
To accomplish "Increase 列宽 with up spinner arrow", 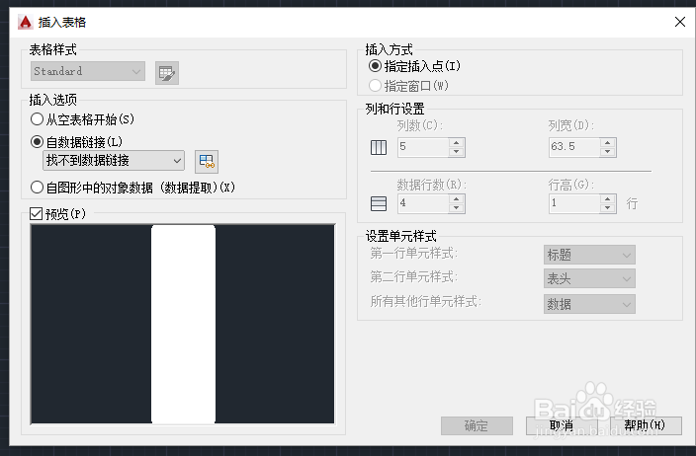I will (608, 143).
